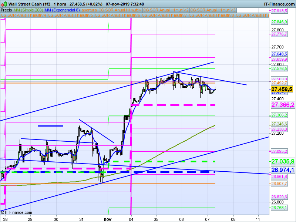The image size is (296, 222).
Task: Click the candlestick icon beside Wall Street Cash
Action: coord(4,4)
